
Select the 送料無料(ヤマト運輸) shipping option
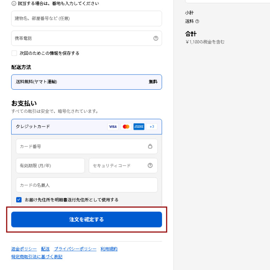coord(86,82)
